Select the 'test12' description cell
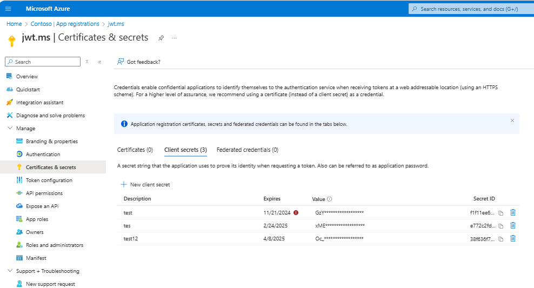The height and width of the screenshot is (288, 534). coord(131,239)
